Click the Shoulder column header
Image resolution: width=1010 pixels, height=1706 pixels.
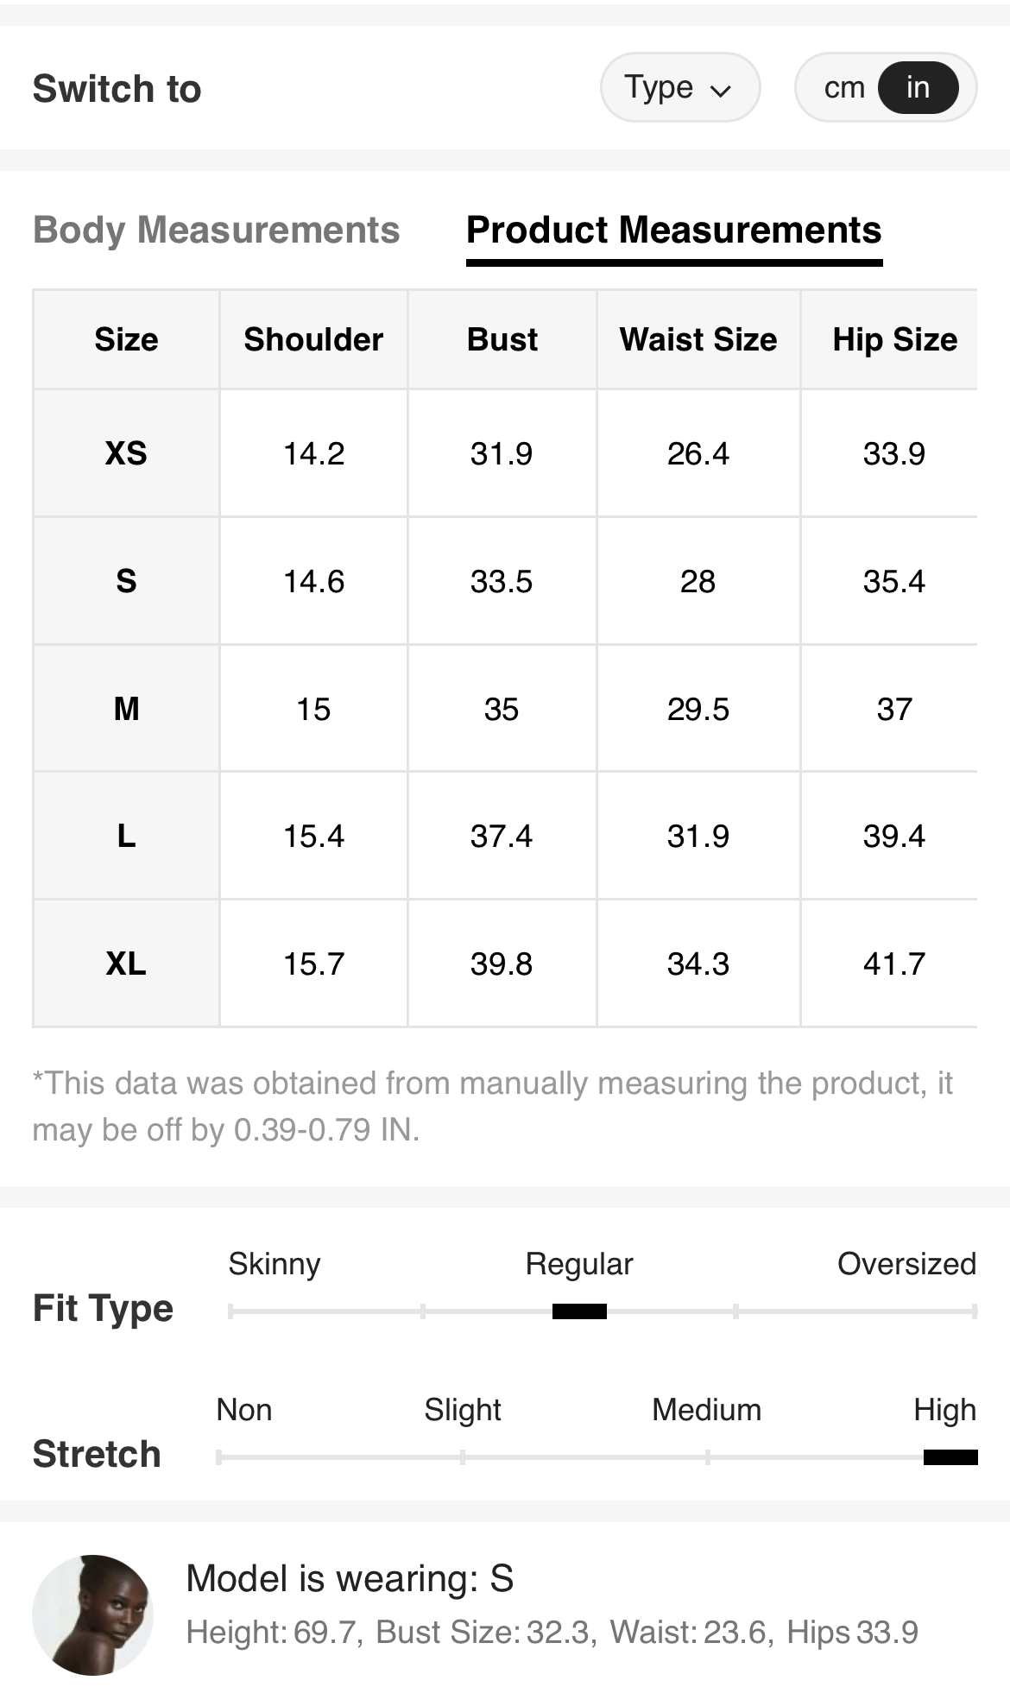[x=313, y=339]
